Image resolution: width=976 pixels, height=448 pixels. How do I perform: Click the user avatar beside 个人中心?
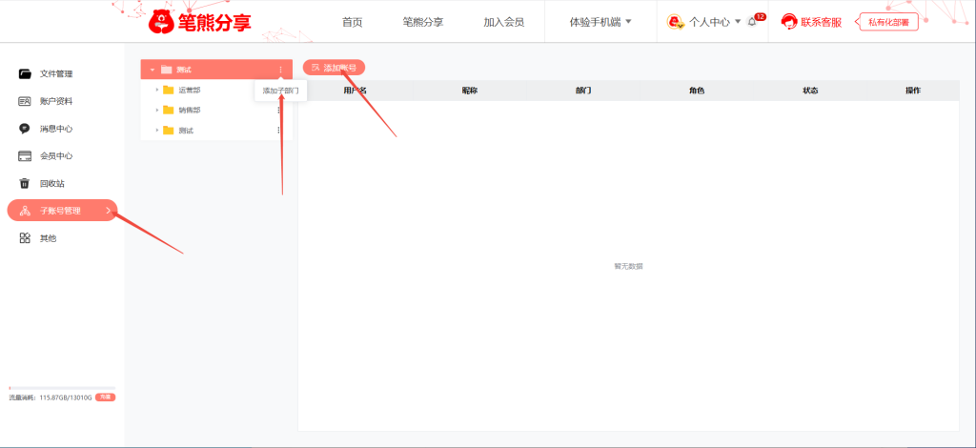[675, 22]
